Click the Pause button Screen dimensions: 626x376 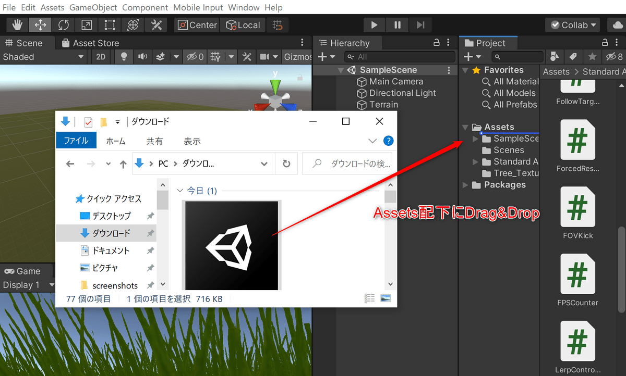coord(398,25)
